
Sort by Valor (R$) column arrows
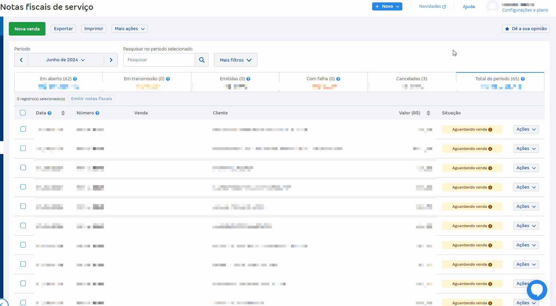tap(428, 113)
